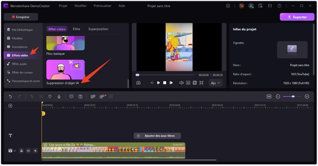Viewport: 318px width, 166px height.
Task: Select the crop tool in timeline toolbar
Action: pos(32,97)
